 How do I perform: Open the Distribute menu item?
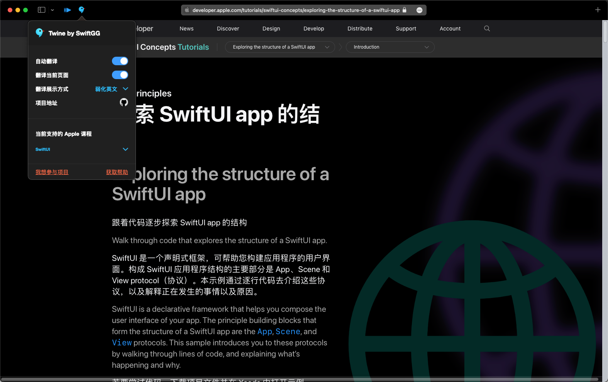[x=360, y=29]
